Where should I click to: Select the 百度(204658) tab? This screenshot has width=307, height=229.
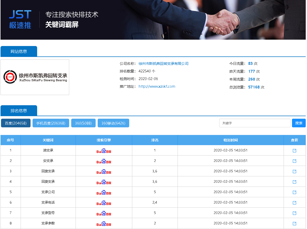point(16,123)
